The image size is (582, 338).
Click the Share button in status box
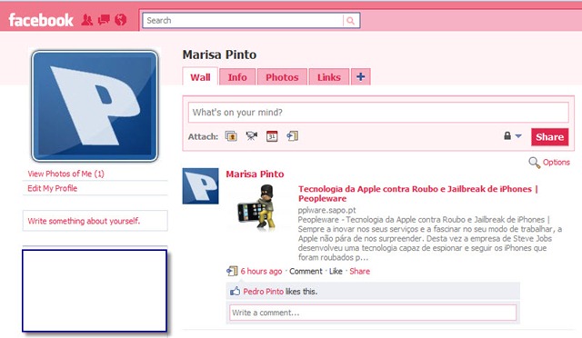(x=549, y=137)
